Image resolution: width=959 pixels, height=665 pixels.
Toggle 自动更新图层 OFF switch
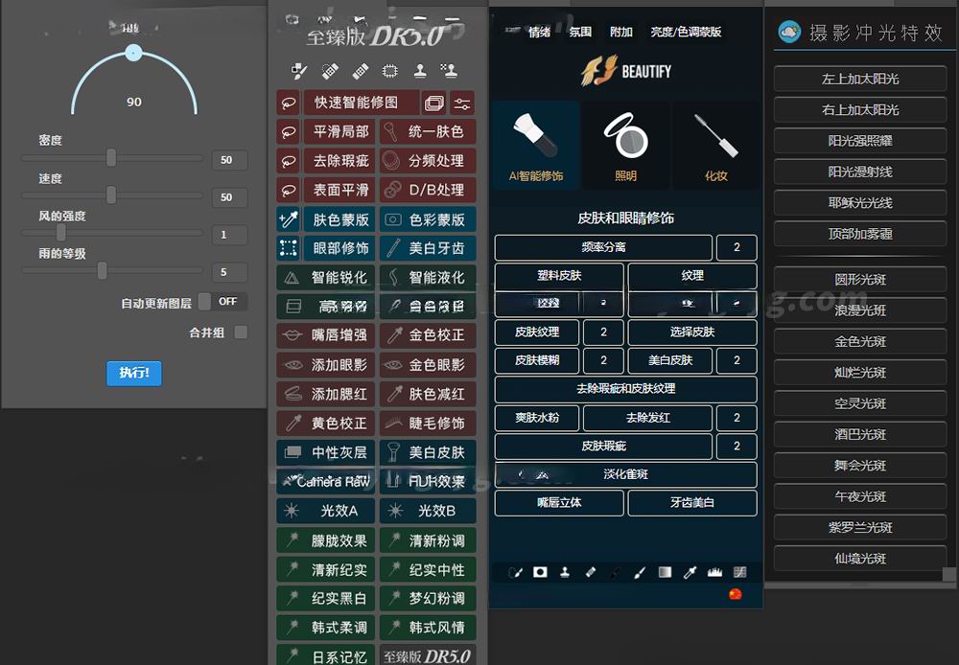pos(222,301)
